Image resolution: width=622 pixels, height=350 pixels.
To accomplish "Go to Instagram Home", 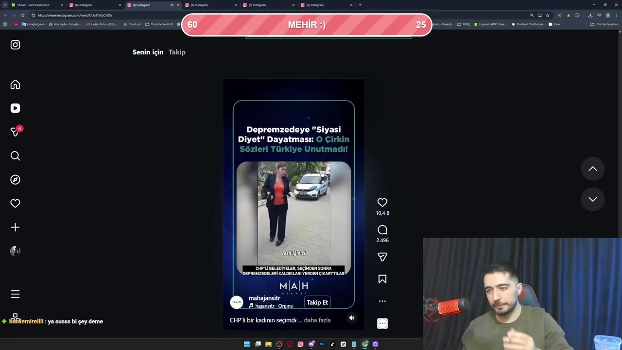I will click(15, 85).
